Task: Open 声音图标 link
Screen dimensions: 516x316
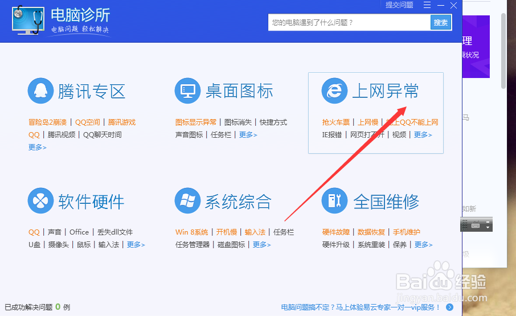Action: click(x=189, y=135)
